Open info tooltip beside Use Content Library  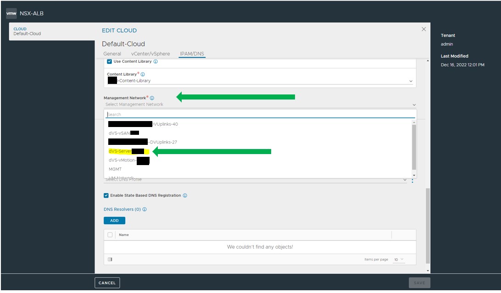coord(156,61)
